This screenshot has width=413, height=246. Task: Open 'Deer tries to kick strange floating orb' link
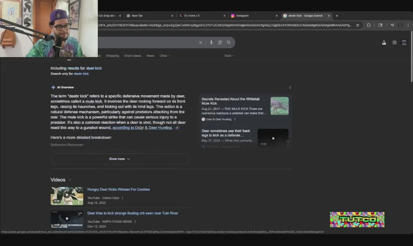pos(133,213)
